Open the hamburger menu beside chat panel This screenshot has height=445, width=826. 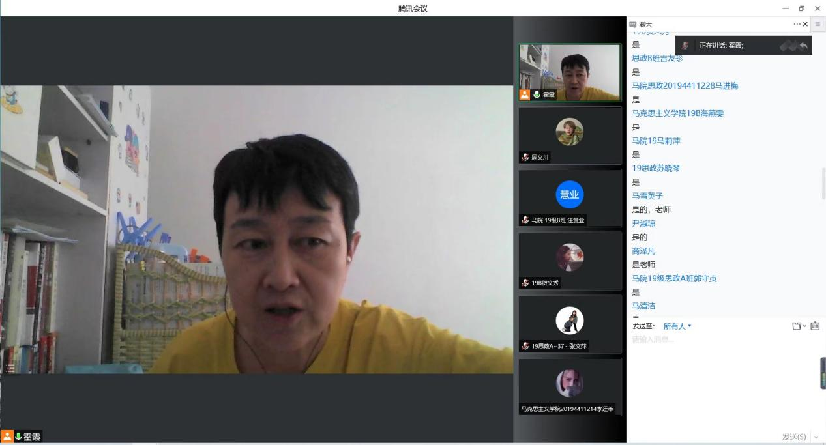[x=818, y=24]
